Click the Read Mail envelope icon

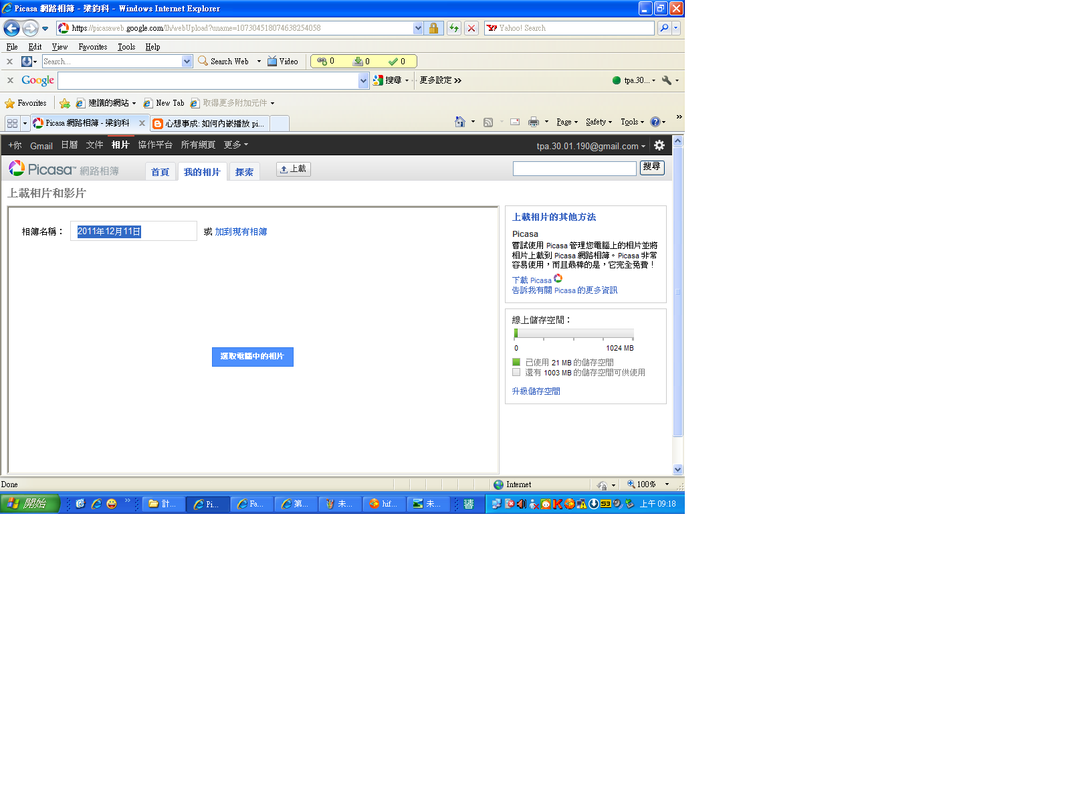tap(515, 122)
